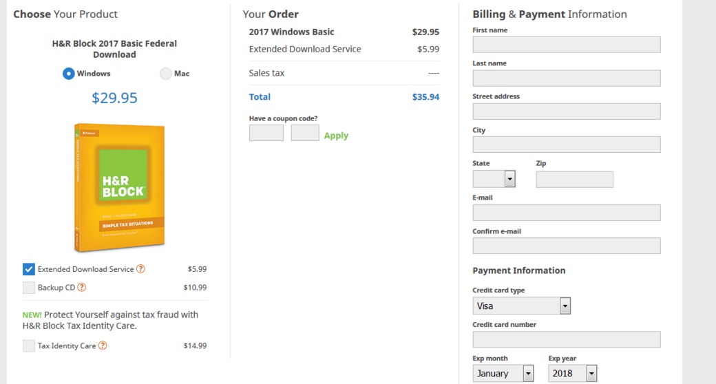Screen dimensions: 716x384
Task: Expand the Credit card type dropdown
Action: point(522,306)
